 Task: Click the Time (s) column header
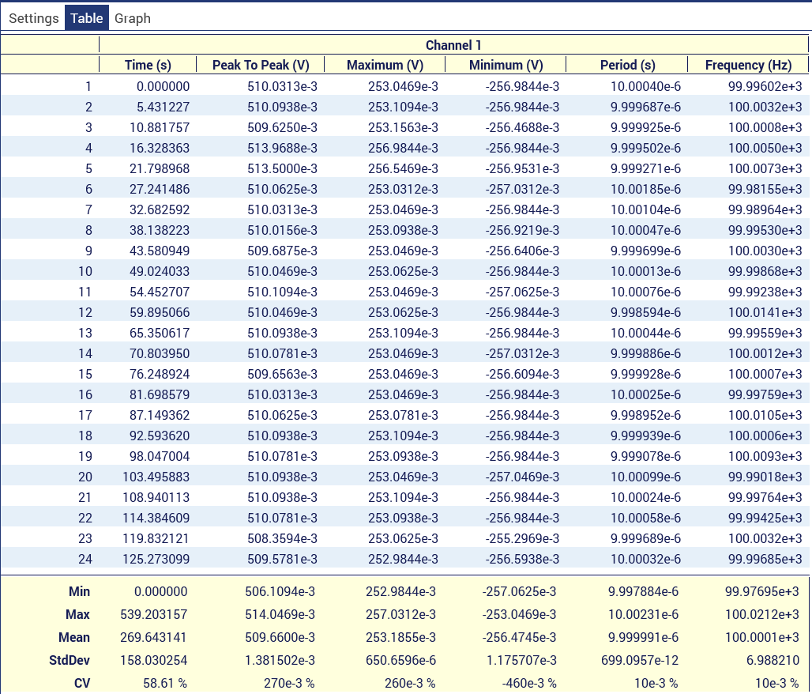click(x=148, y=66)
